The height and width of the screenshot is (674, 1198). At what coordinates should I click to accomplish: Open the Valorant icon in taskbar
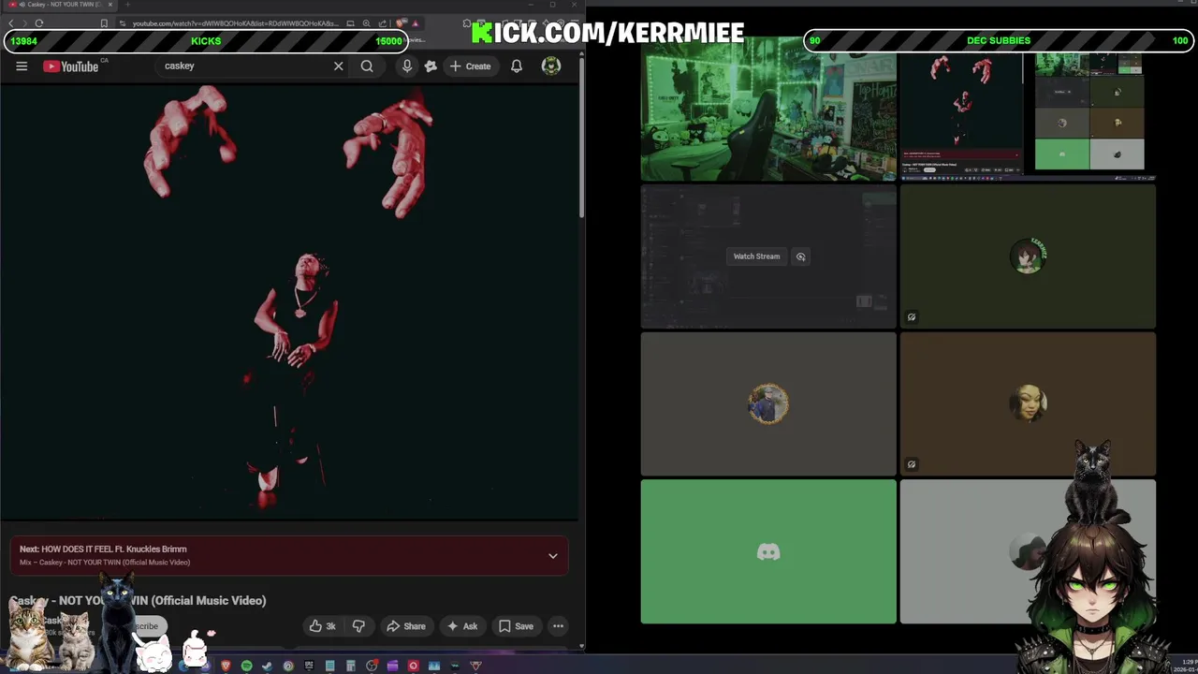point(475,666)
